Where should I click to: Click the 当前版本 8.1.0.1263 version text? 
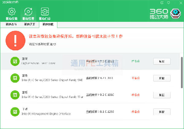click(x=100, y=111)
